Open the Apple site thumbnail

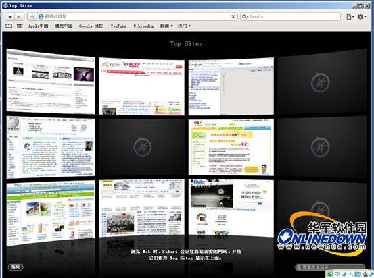[51, 82]
